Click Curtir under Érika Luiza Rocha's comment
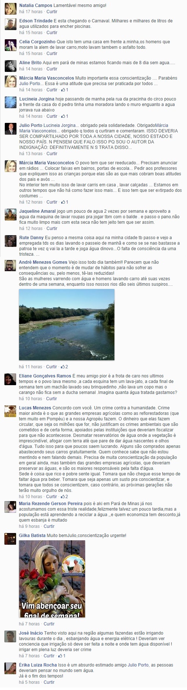This screenshot has height=690, width=187. coord(49,682)
